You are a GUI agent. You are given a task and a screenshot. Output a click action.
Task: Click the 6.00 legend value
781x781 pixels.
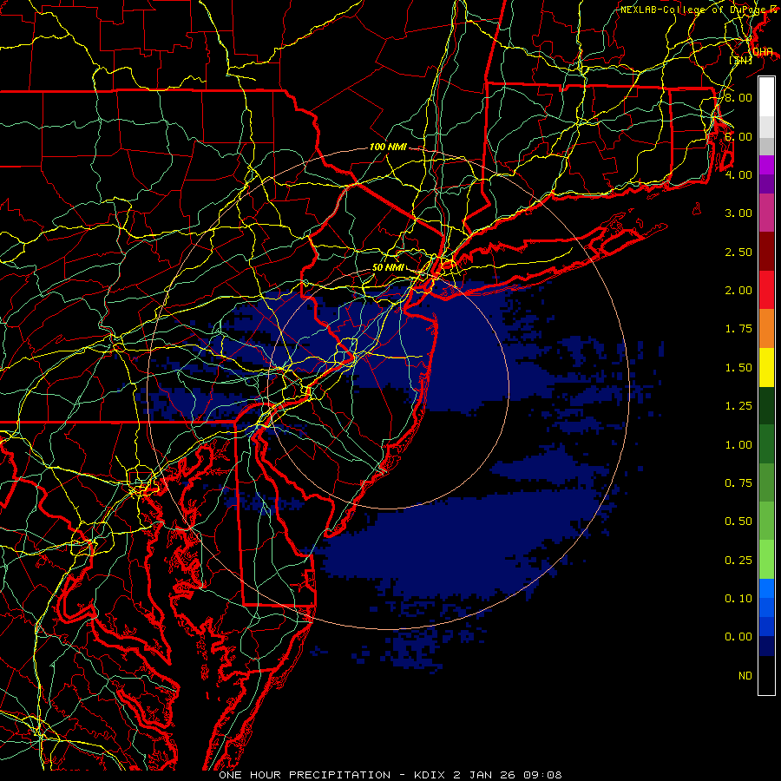pyautogui.click(x=738, y=136)
